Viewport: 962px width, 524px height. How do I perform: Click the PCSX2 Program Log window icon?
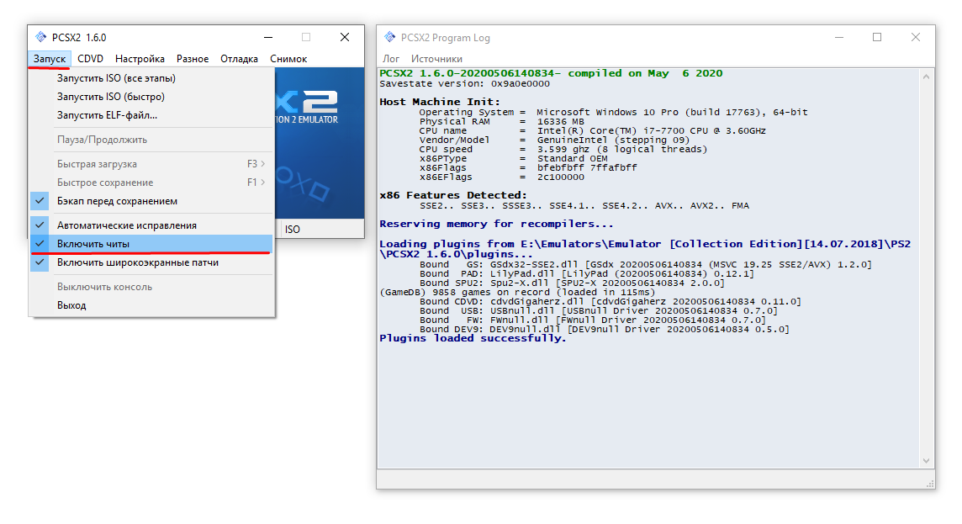(x=389, y=37)
